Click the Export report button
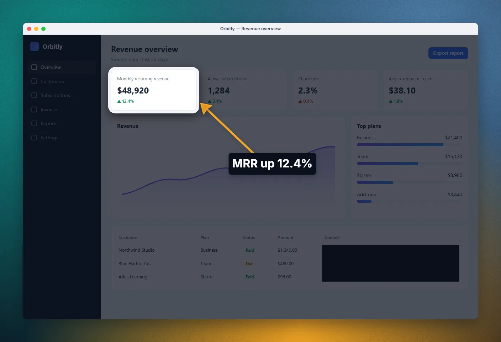The width and height of the screenshot is (501, 342). click(448, 53)
